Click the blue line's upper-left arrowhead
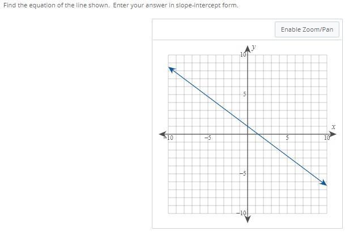 pyautogui.click(x=172, y=70)
